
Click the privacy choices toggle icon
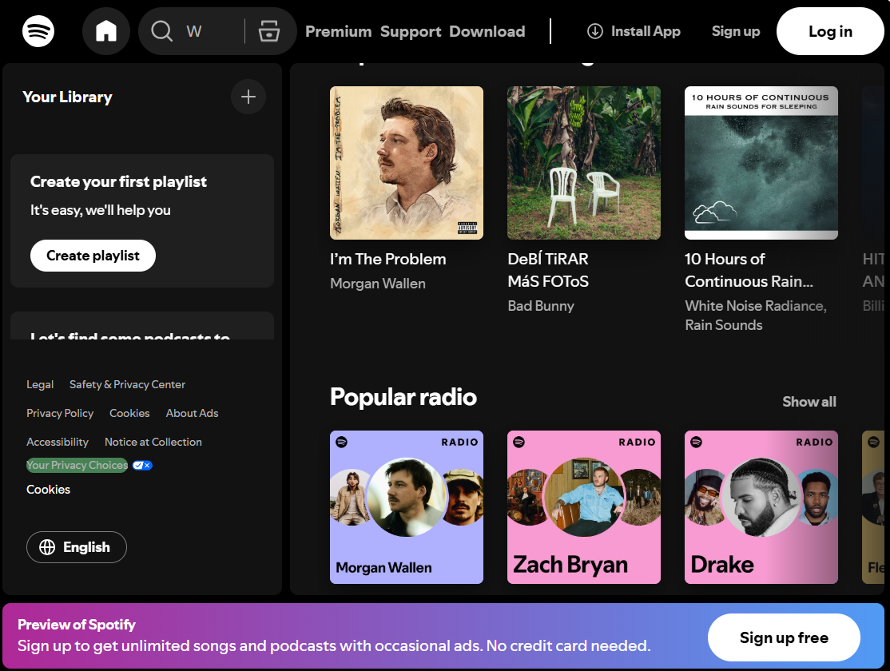point(142,465)
